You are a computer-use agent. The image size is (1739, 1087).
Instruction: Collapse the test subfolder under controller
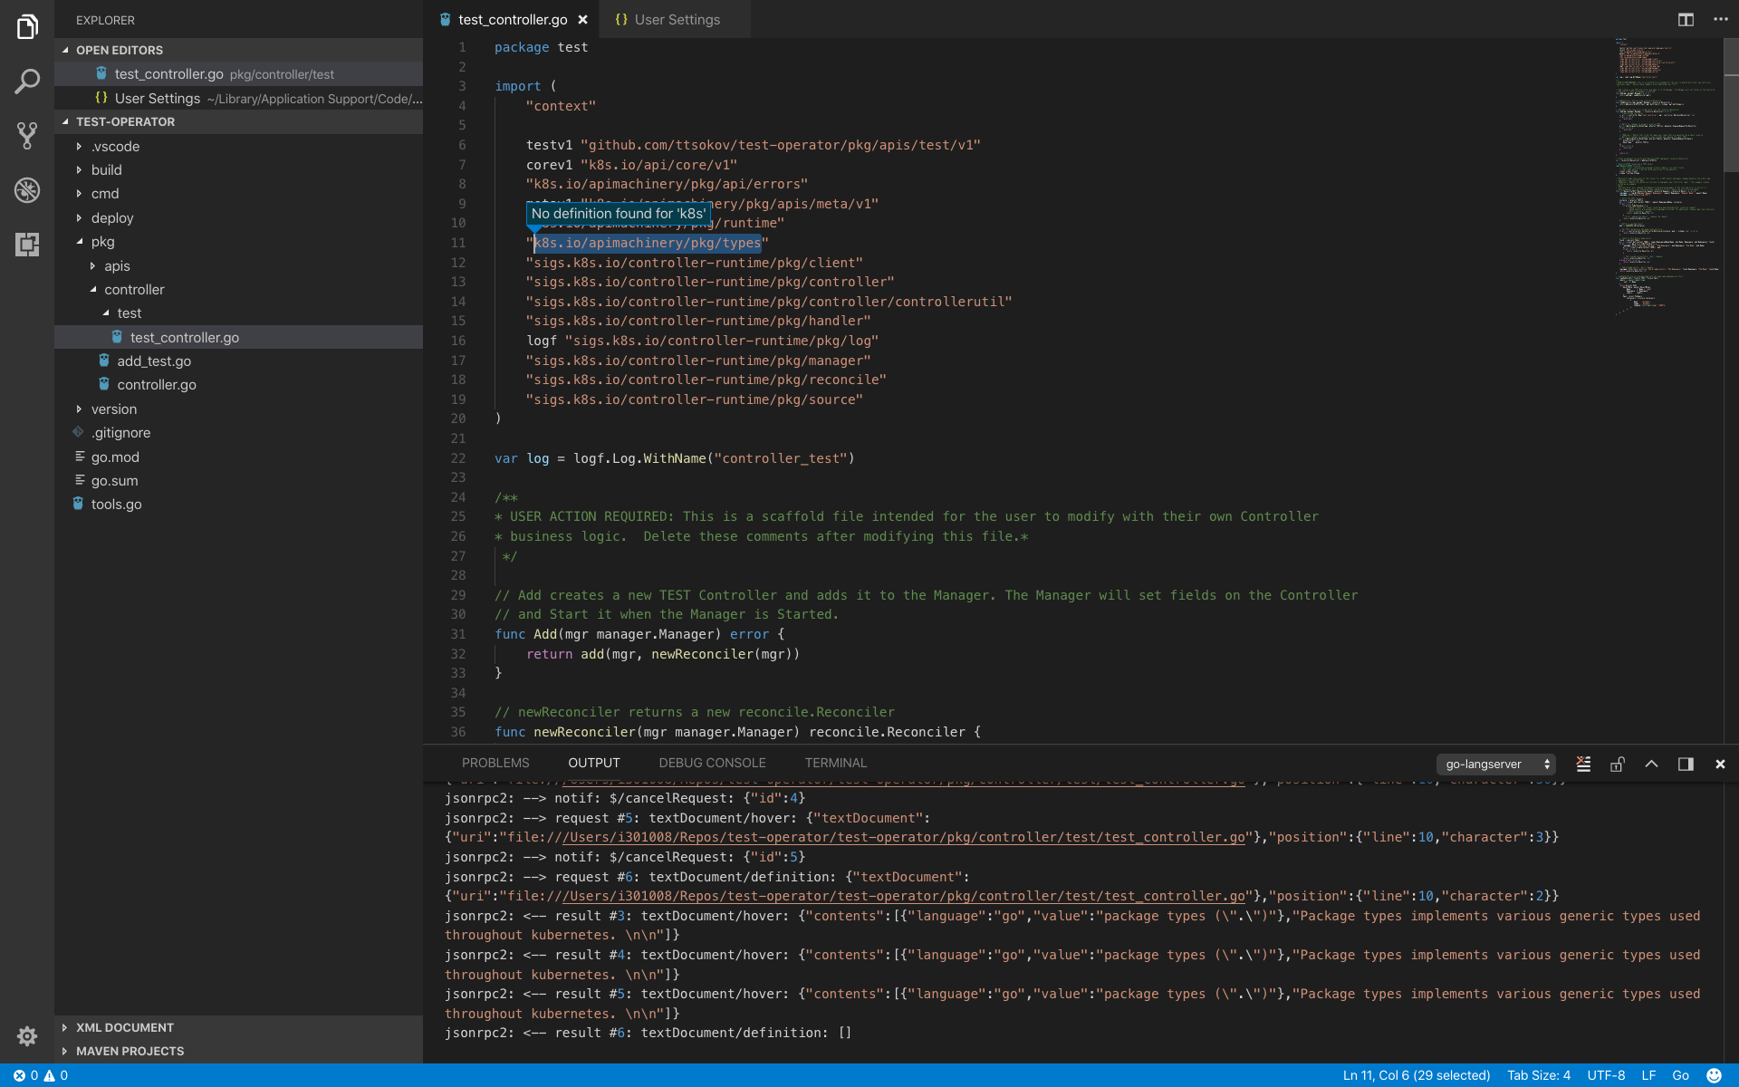pyautogui.click(x=105, y=313)
